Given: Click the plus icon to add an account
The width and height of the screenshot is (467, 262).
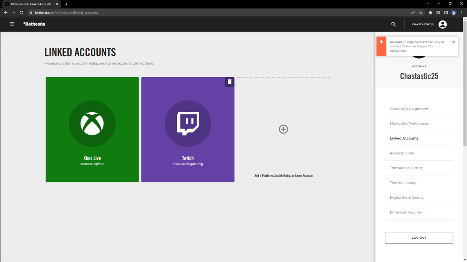Looking at the screenshot, I should tap(283, 129).
